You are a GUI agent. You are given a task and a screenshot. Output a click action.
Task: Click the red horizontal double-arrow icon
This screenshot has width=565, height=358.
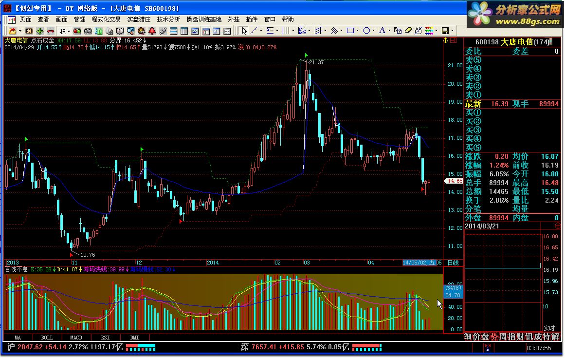[51, 31]
